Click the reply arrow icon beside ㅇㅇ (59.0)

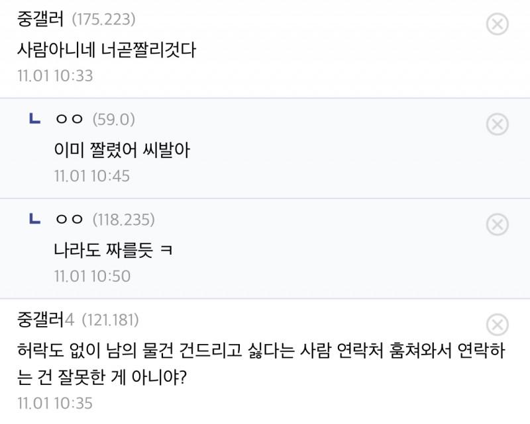[x=35, y=119]
